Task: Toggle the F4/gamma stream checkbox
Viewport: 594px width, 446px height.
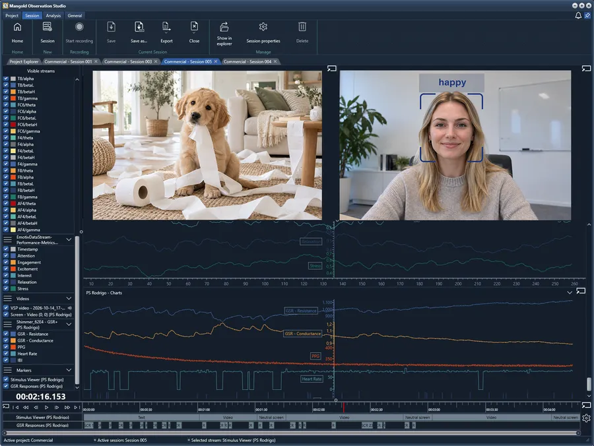Action: [6, 164]
